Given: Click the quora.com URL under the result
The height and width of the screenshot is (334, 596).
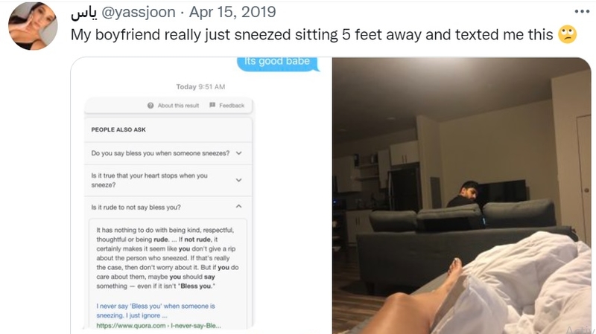Looking at the screenshot, I should click(159, 326).
